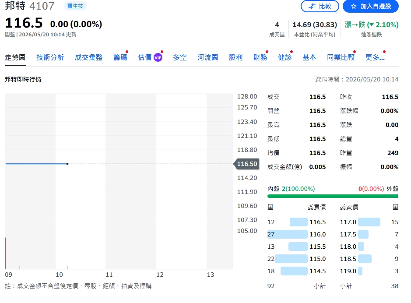411x303 pixels.
Task: Open the 籌碼 tab
Action: 120,57
